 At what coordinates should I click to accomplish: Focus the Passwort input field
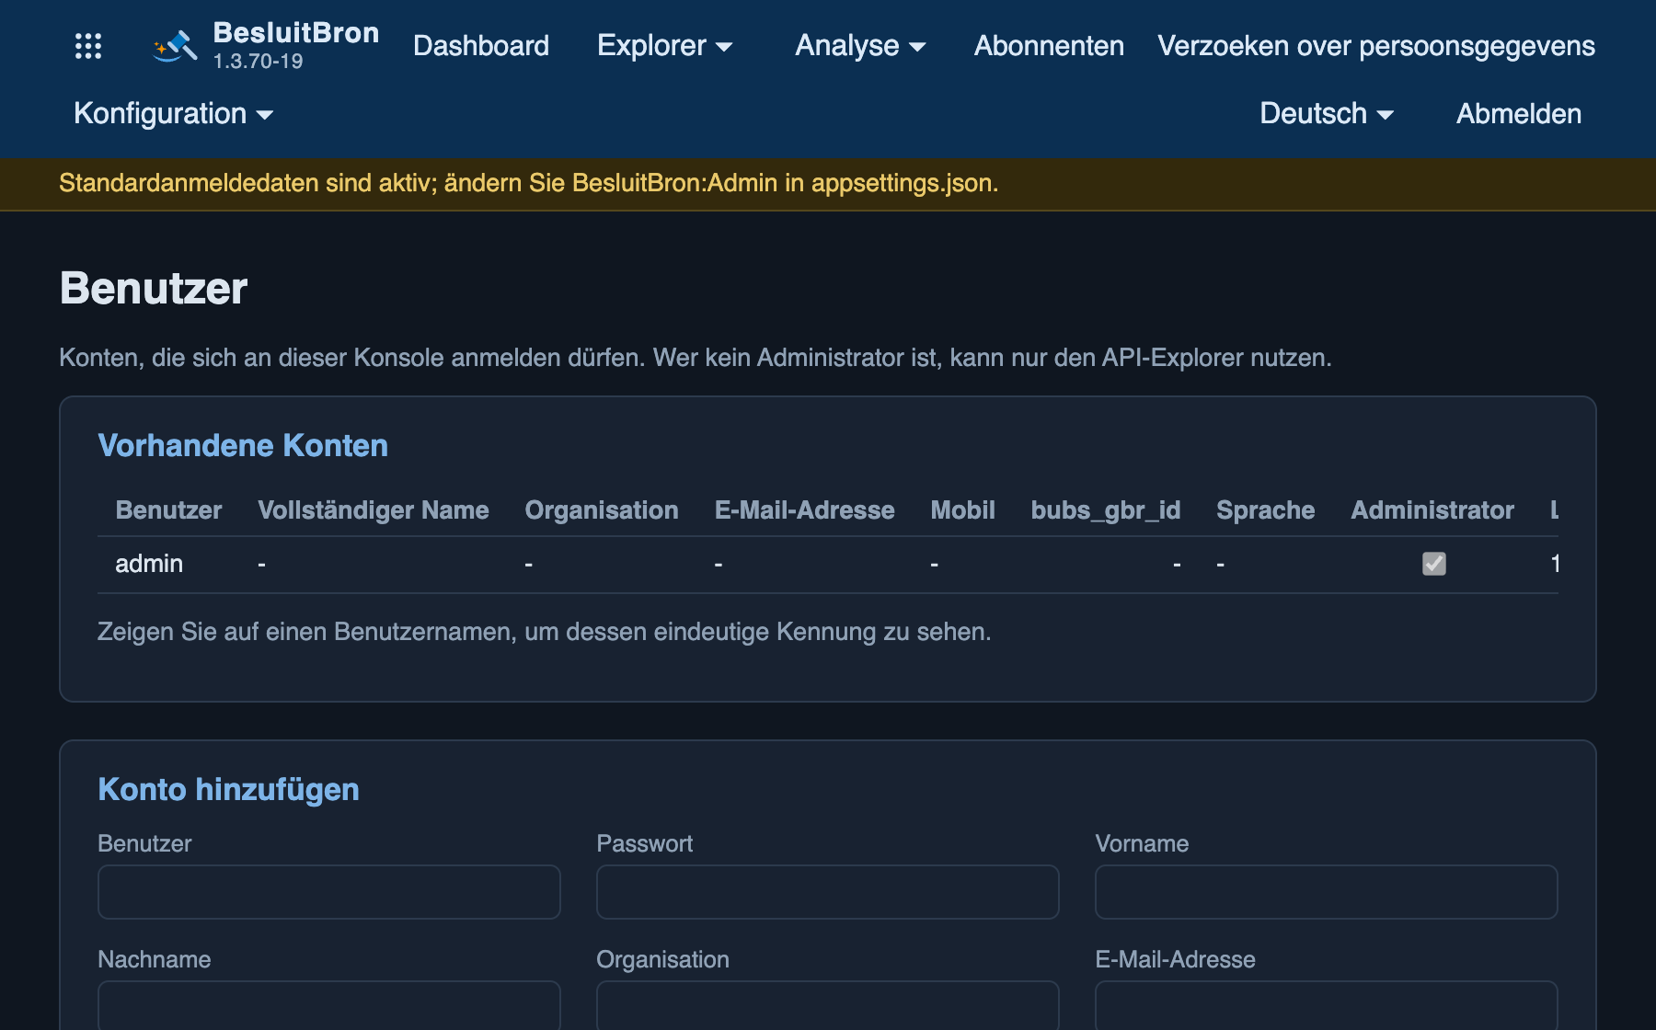[x=828, y=892]
